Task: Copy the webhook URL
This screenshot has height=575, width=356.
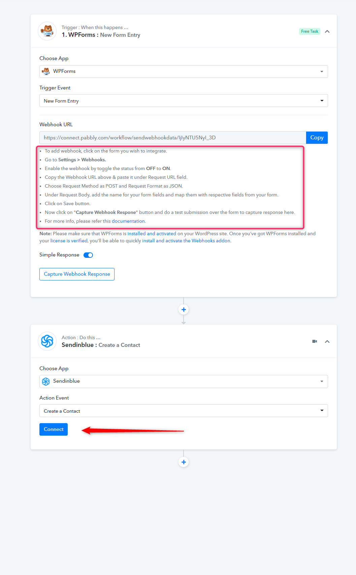Action: 317,138
